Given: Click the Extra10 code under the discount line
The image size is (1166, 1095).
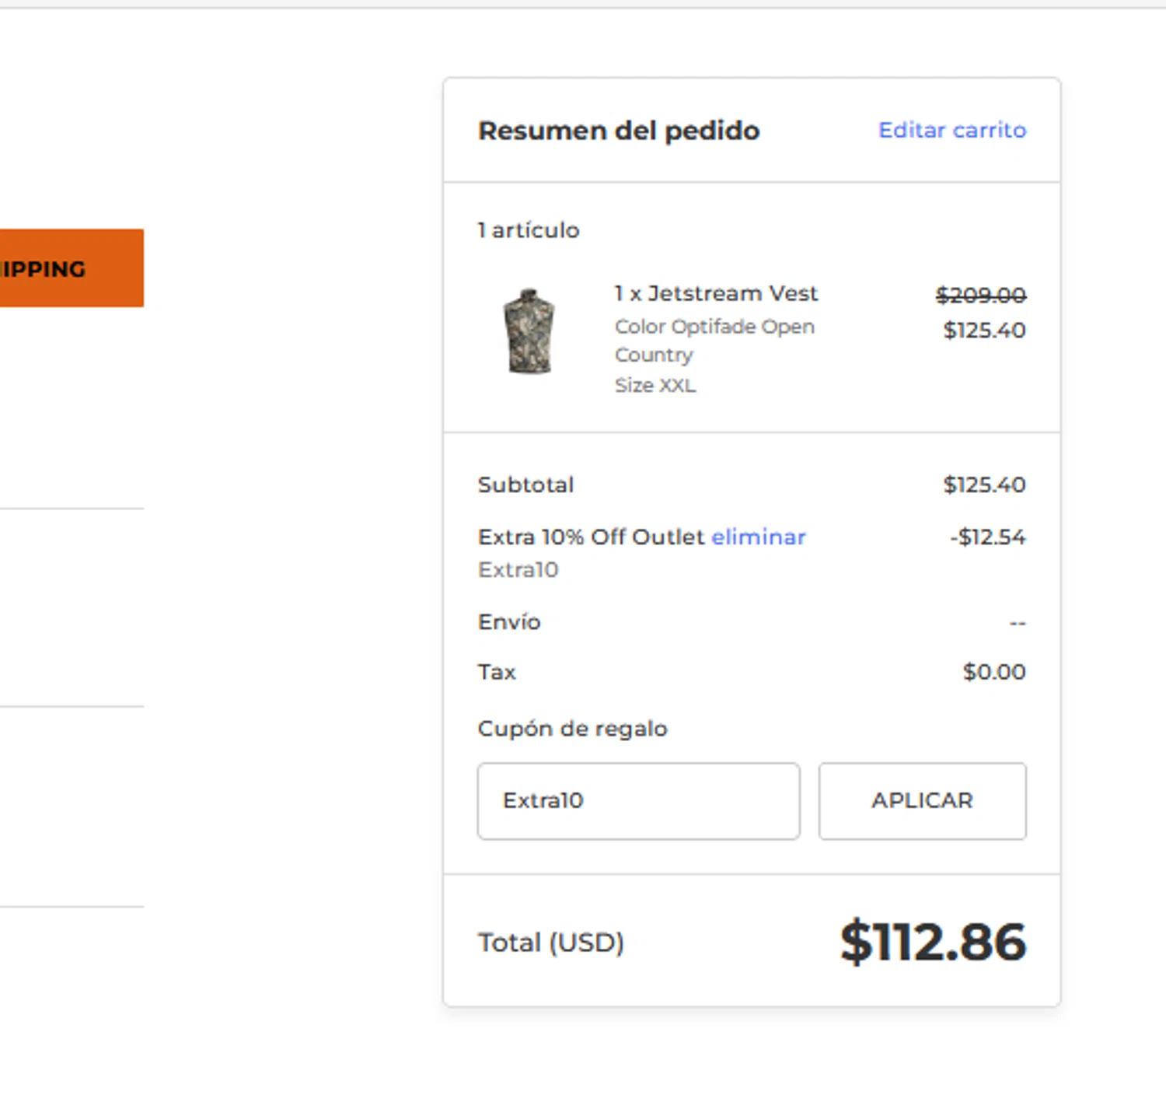Looking at the screenshot, I should (x=518, y=570).
